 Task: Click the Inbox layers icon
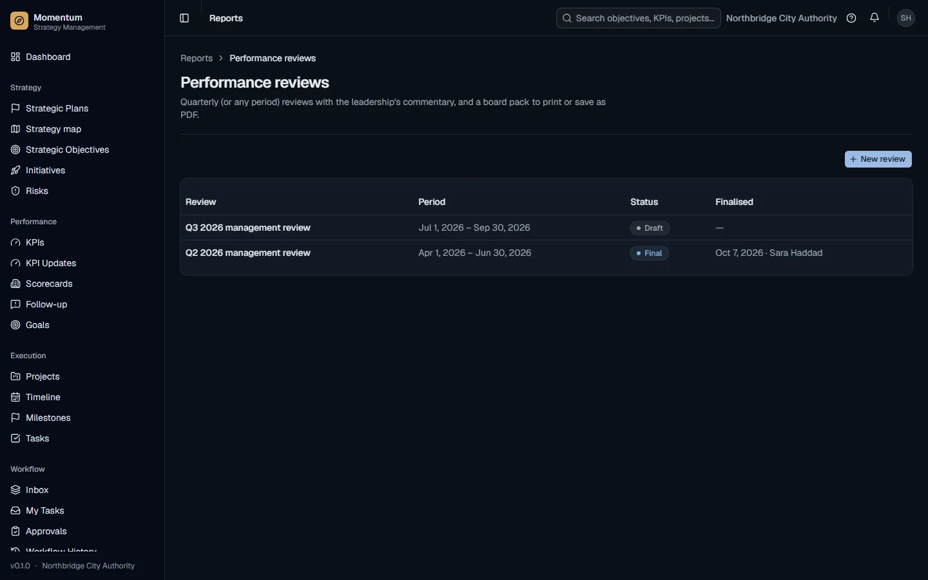pyautogui.click(x=15, y=490)
